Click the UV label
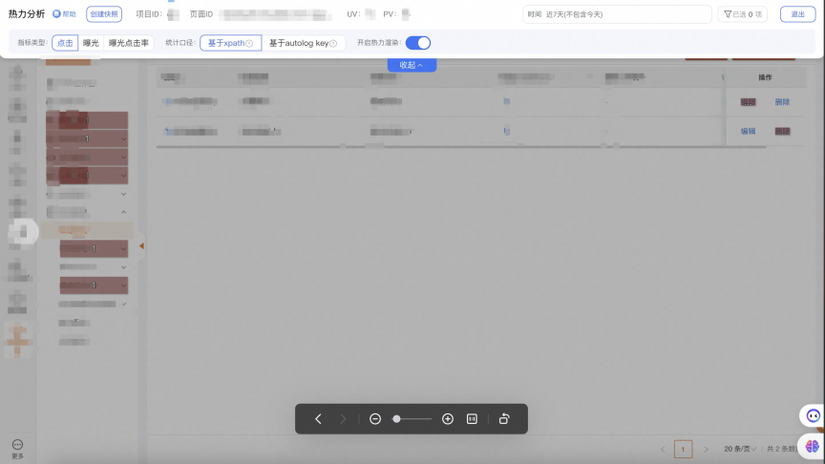825x464 pixels. click(353, 14)
